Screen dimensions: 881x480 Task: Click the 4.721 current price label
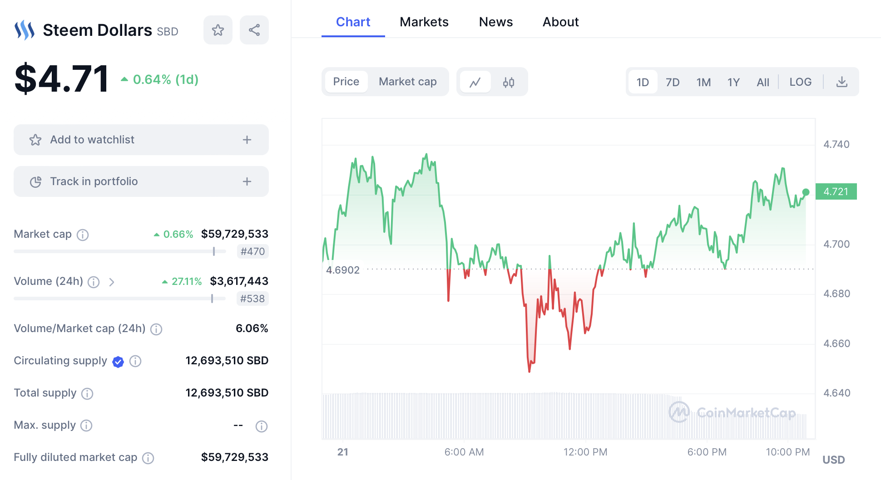tap(836, 191)
